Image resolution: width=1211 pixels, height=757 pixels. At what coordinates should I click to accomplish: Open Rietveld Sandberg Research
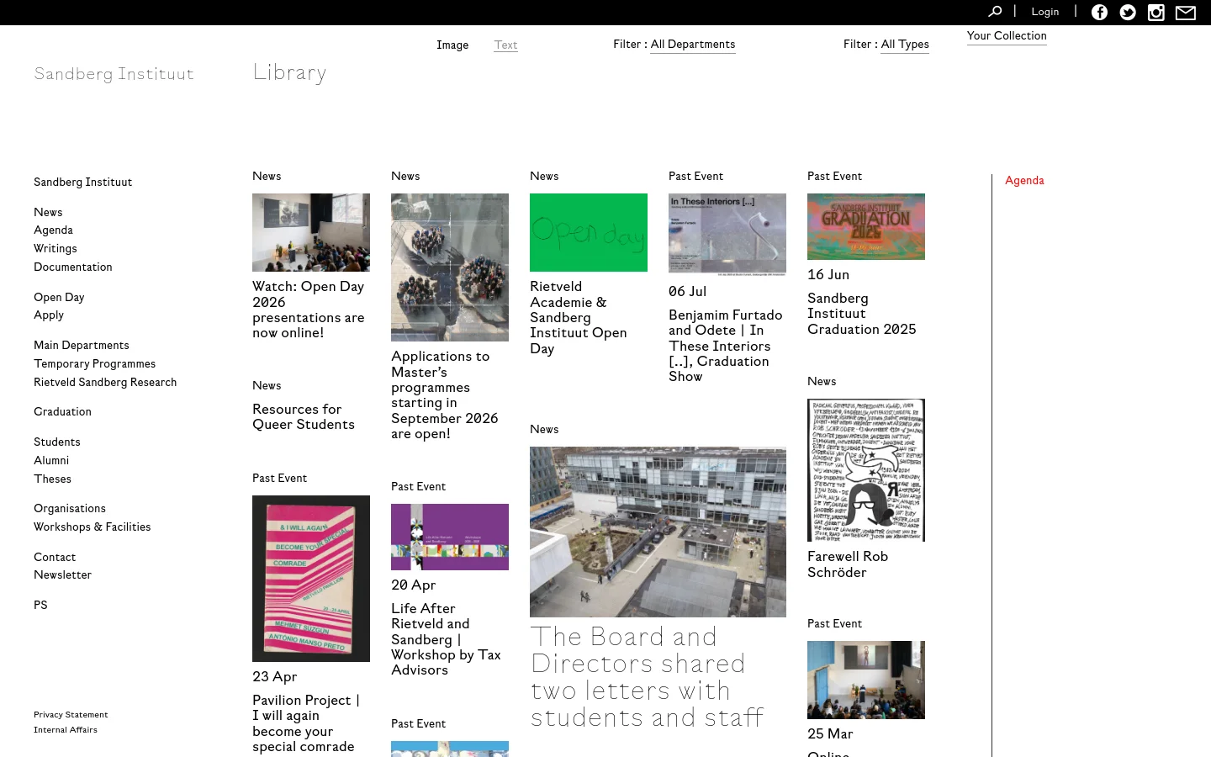point(105,383)
